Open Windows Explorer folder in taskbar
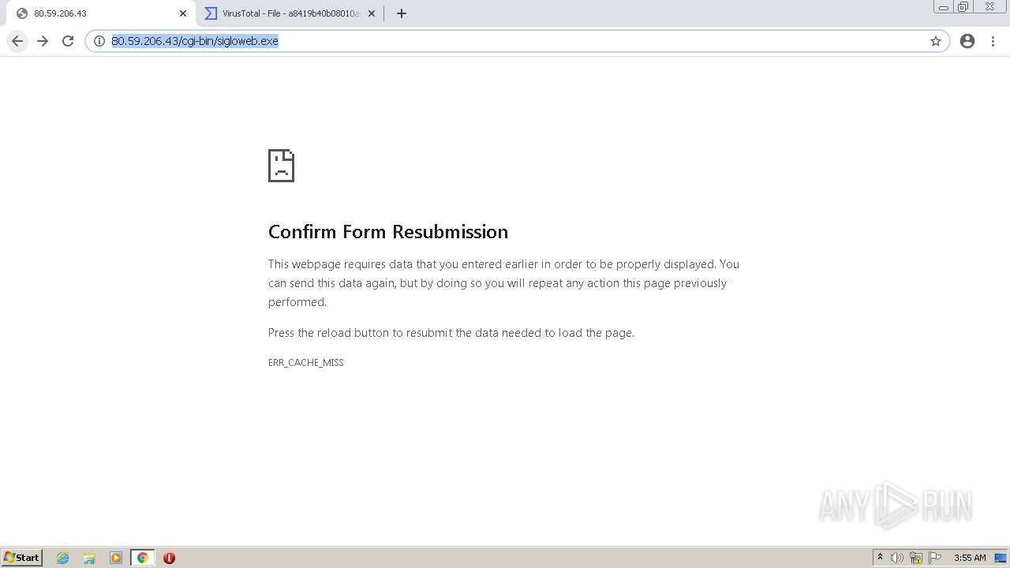The height and width of the screenshot is (568, 1010). (89, 558)
